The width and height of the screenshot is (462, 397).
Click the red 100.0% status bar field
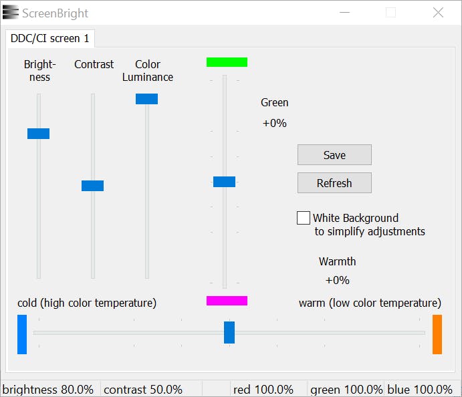(263, 390)
